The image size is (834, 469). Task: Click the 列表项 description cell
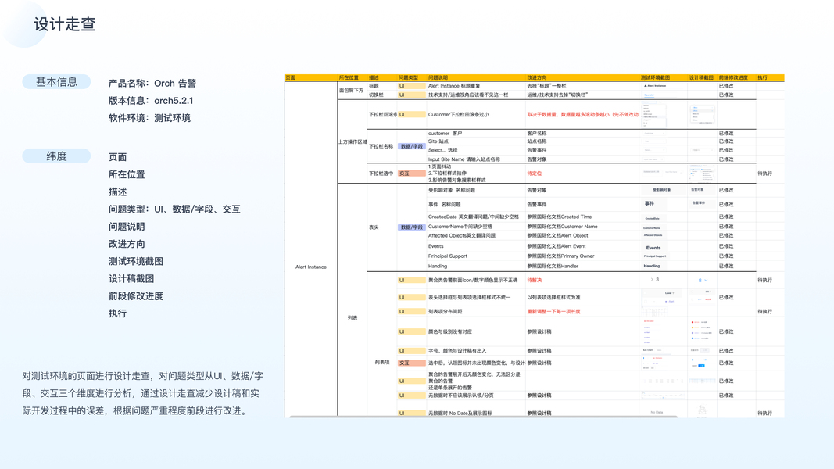point(382,362)
